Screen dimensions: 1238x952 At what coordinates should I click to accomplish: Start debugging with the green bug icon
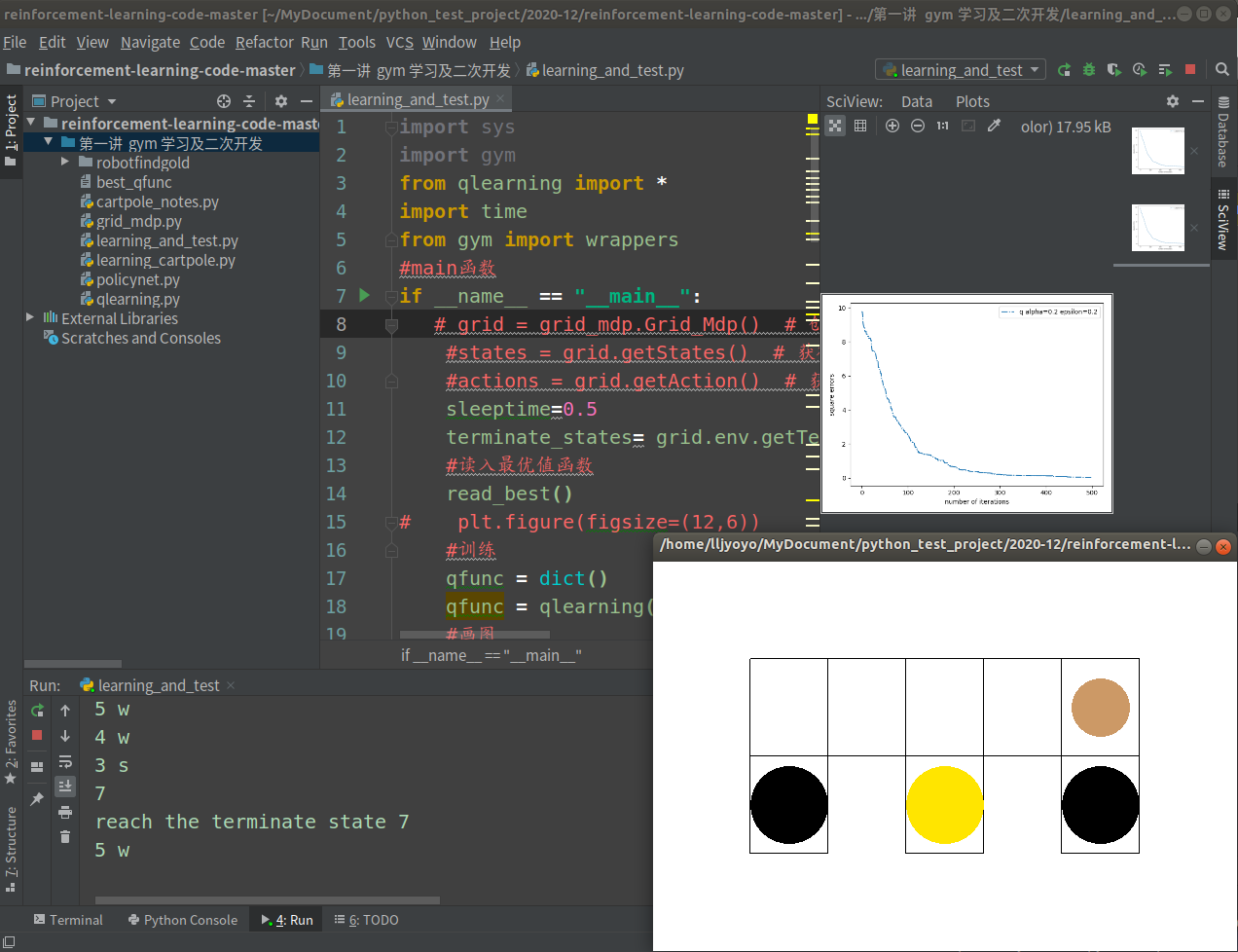pyautogui.click(x=1089, y=70)
